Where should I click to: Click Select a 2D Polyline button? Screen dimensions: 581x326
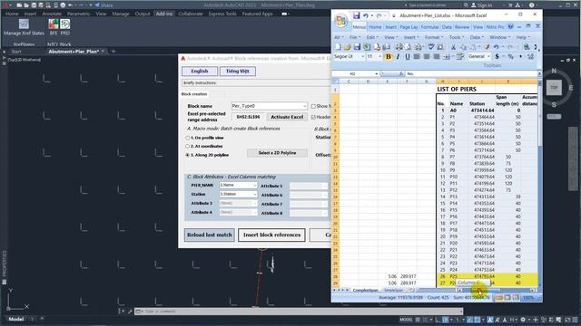[277, 153]
